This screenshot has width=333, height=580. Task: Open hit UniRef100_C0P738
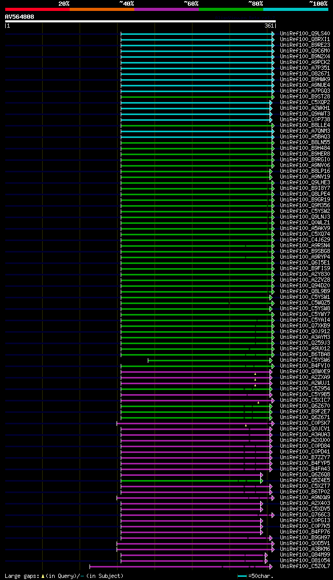[x=305, y=119]
